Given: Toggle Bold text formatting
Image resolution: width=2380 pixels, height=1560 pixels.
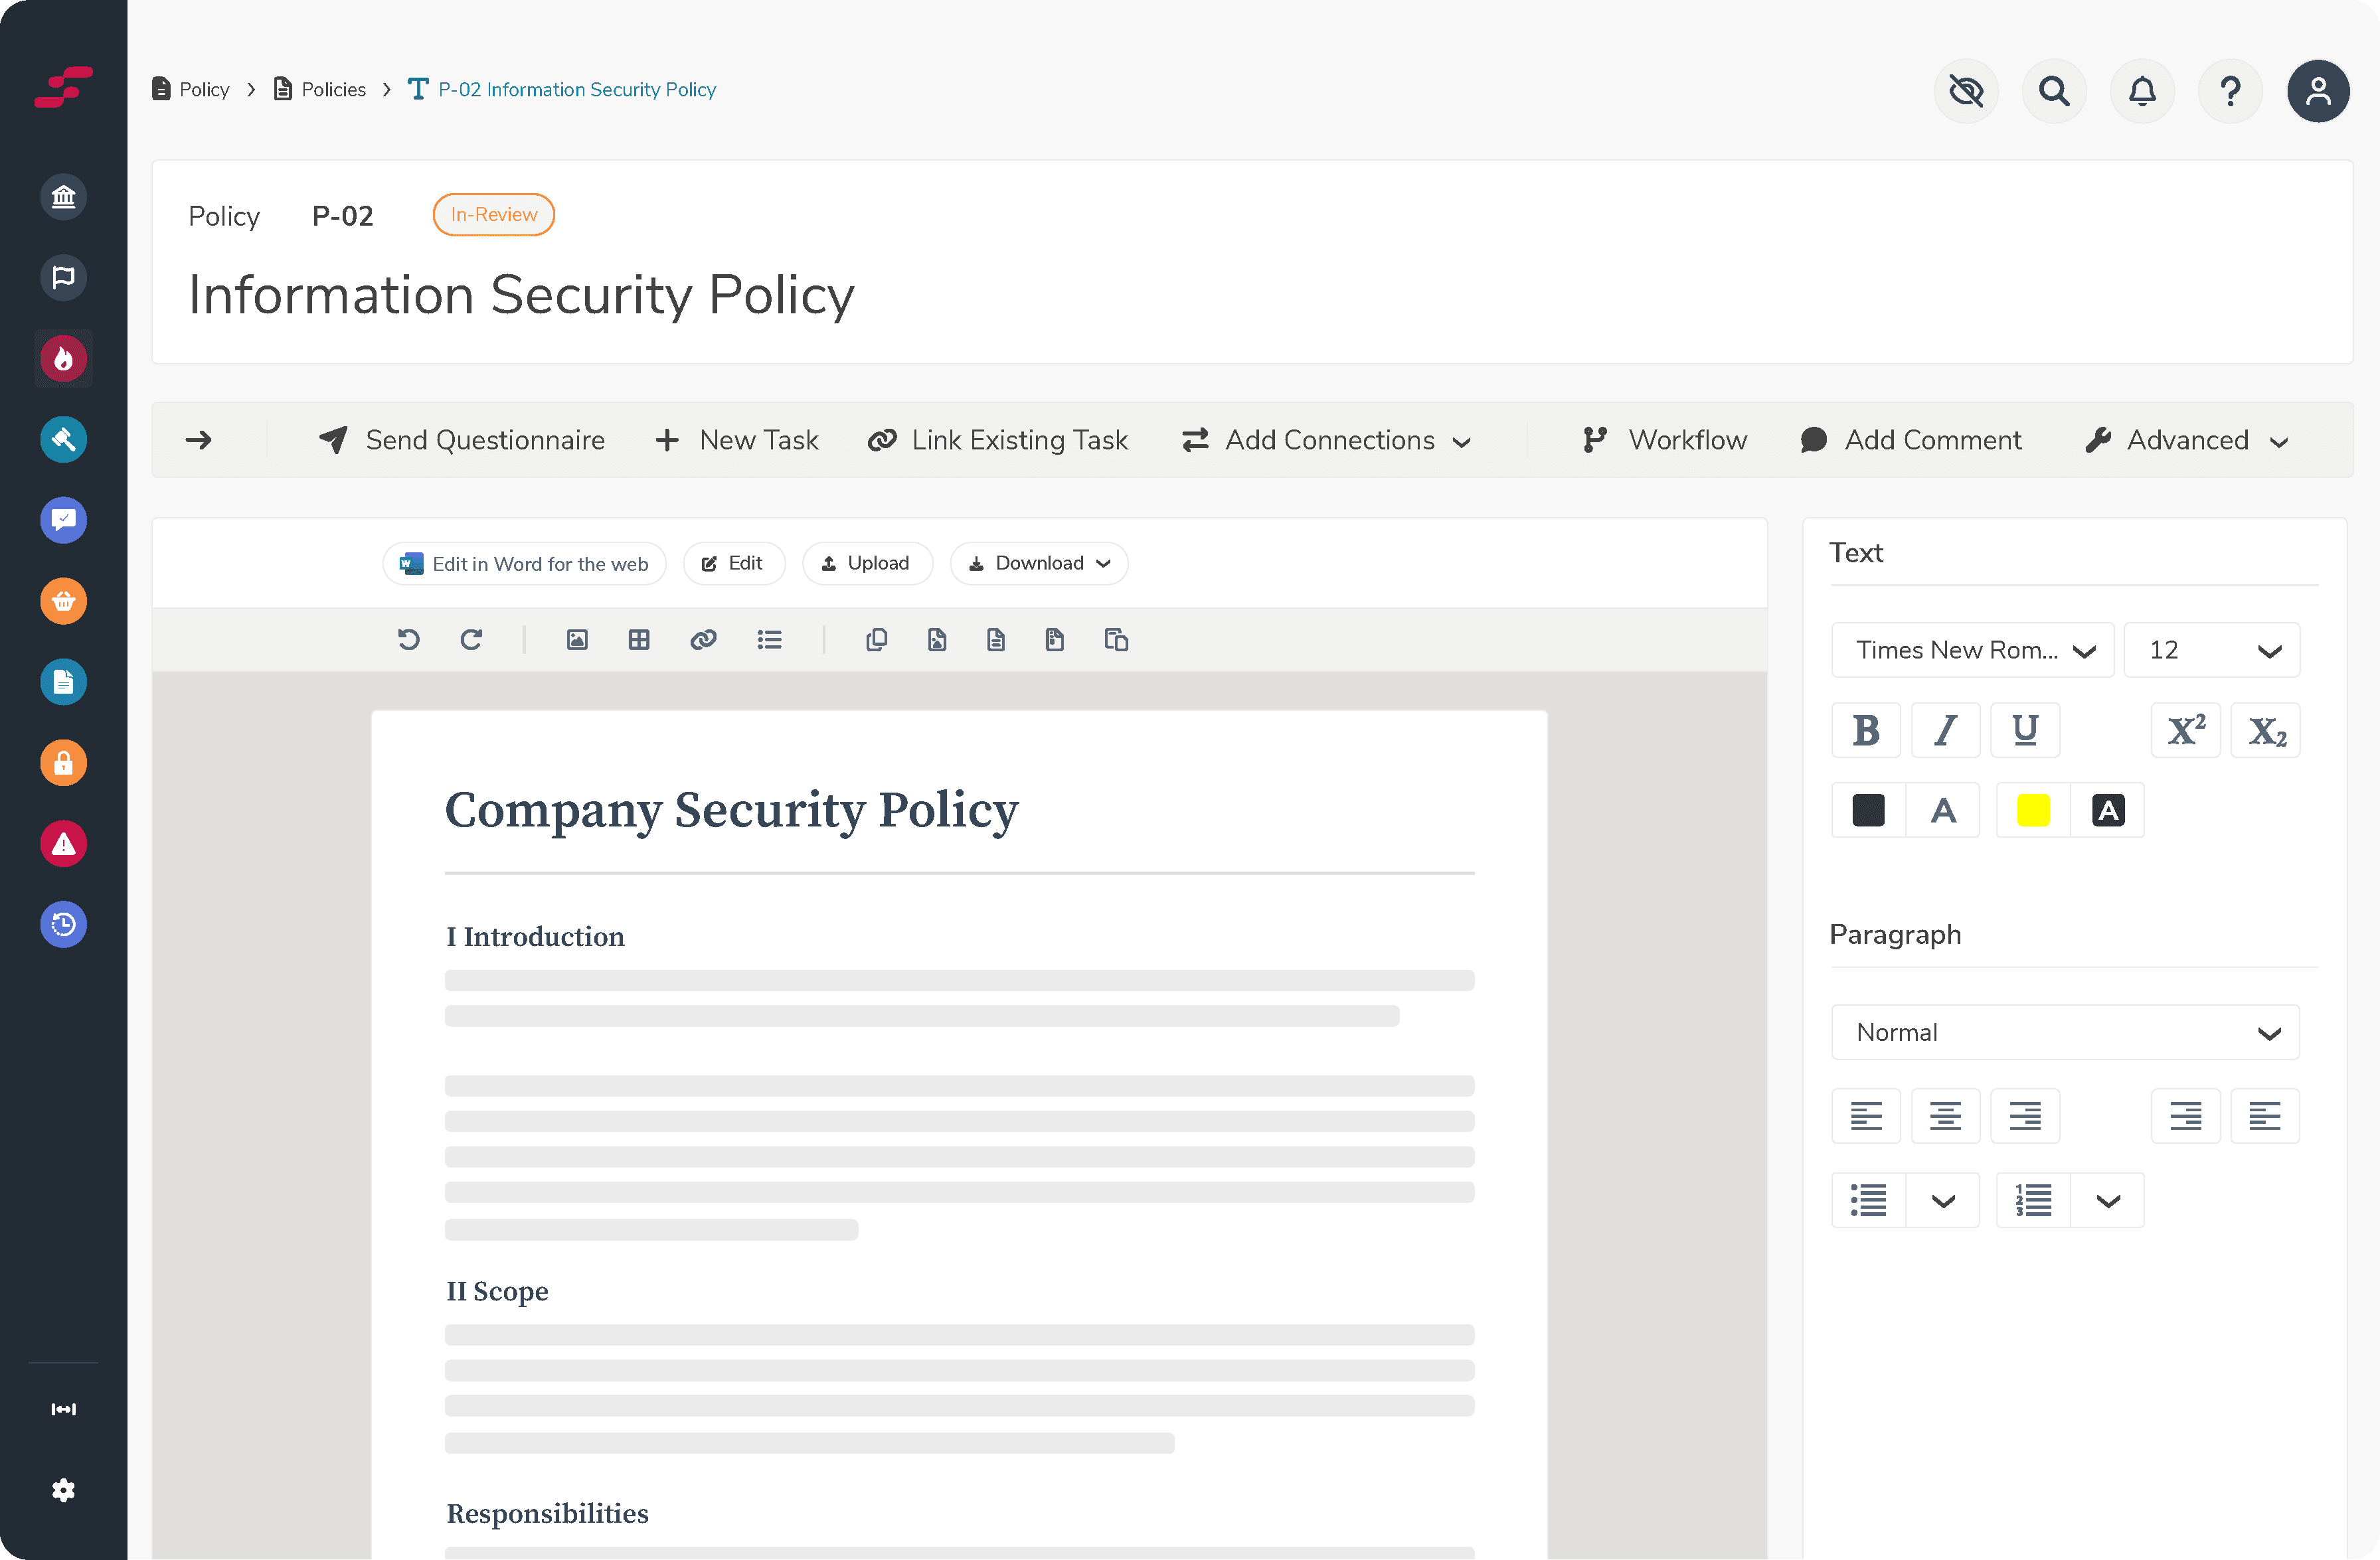Looking at the screenshot, I should point(1865,730).
